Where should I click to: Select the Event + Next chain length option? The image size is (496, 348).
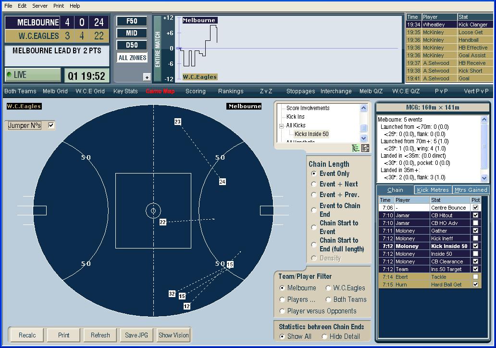click(x=314, y=184)
